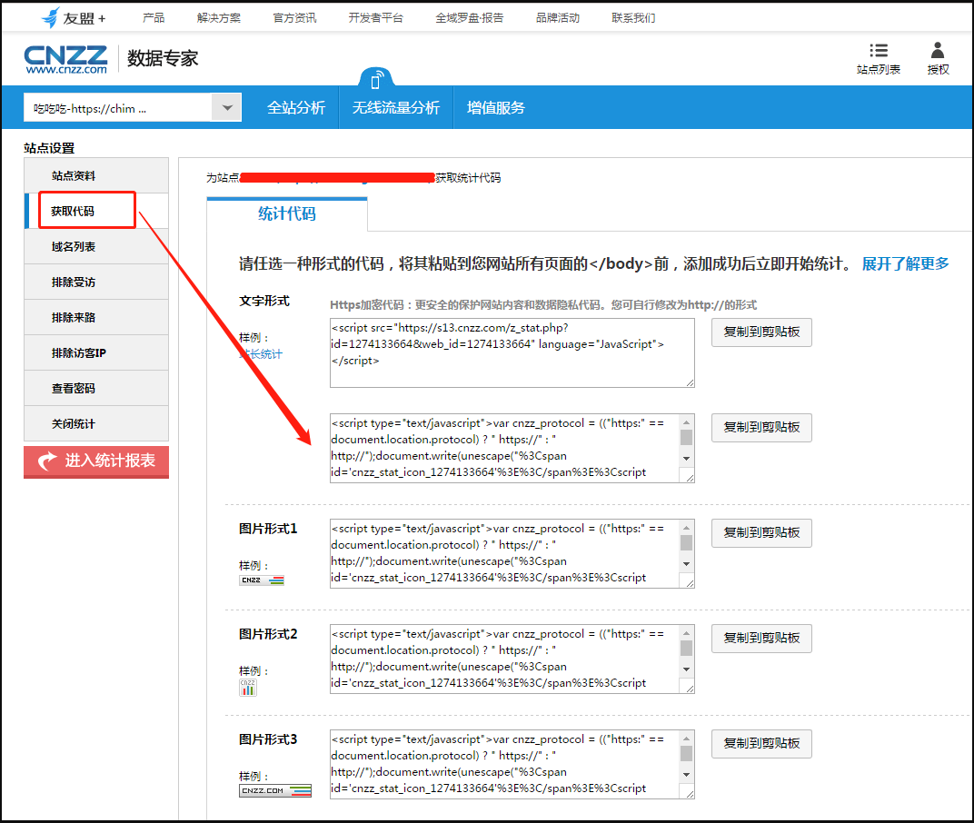The image size is (974, 823).
Task: Go to 官方资讯
Action: tap(294, 18)
